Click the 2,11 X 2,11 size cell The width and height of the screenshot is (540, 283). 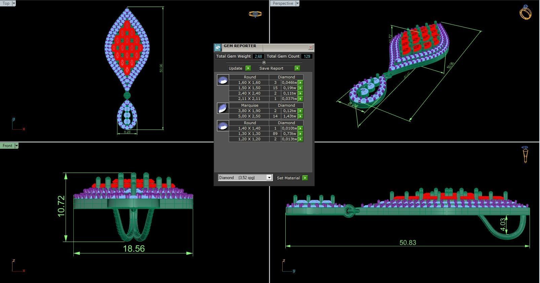(249, 99)
